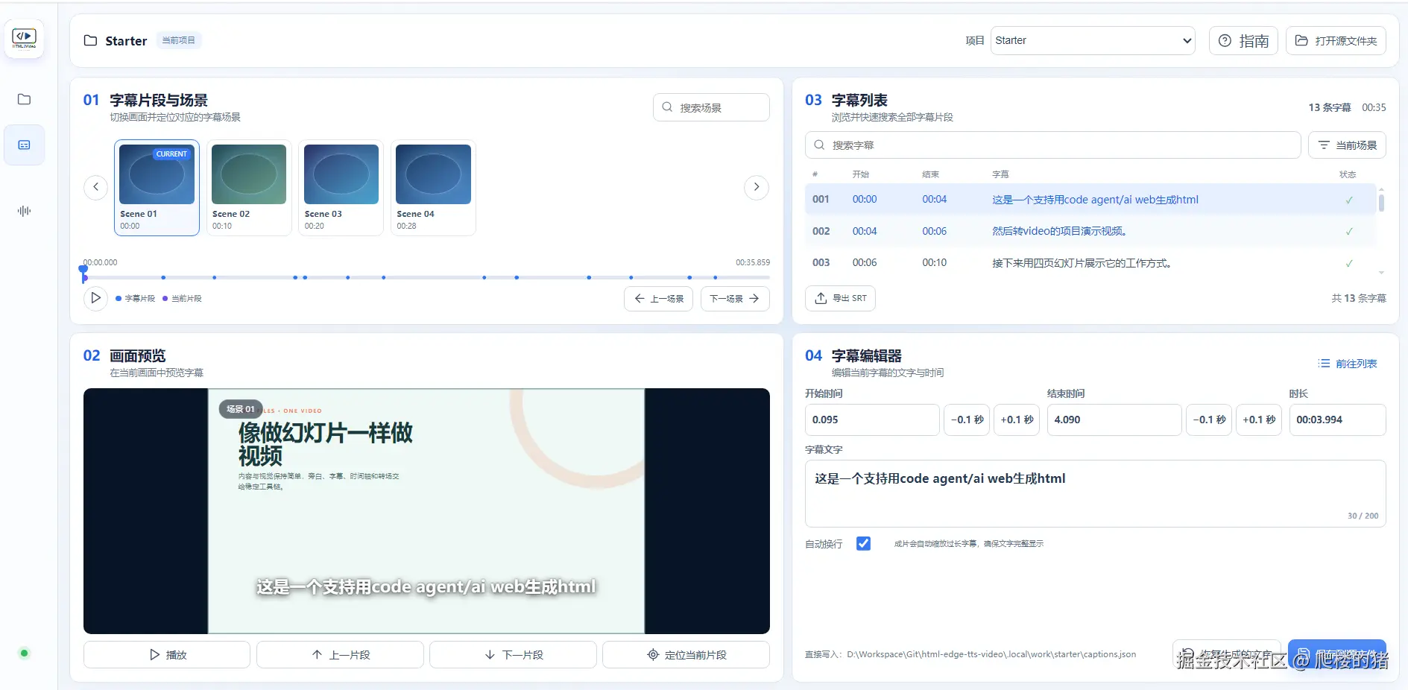Click the end time field 4.090

click(x=1114, y=420)
